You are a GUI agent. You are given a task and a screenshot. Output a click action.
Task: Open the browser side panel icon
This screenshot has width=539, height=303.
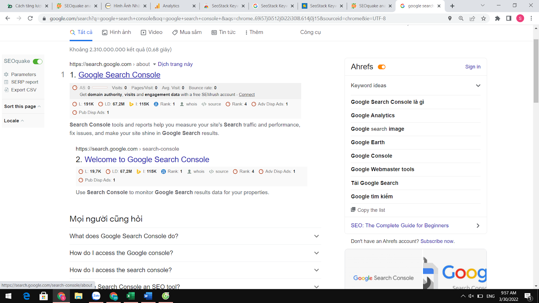click(509, 19)
